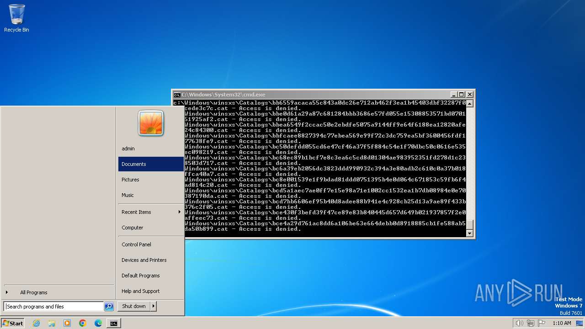Viewport: 585px width, 329px height.
Task: Launch Google Chrome from taskbar
Action: pos(83,323)
